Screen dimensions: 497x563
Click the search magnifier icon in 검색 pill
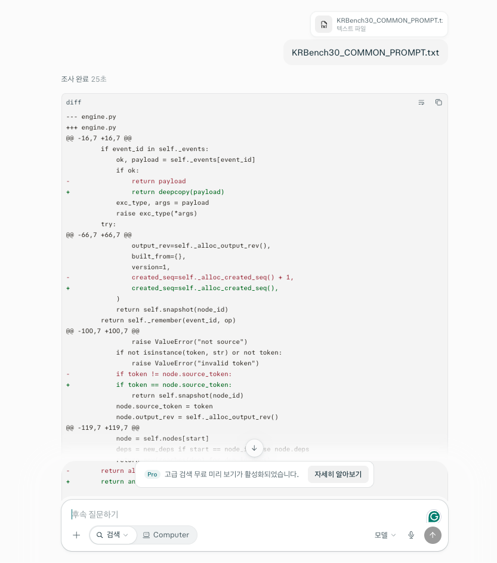[x=100, y=535]
